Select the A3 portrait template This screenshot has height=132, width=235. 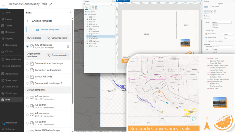pyautogui.click(x=27, y=106)
